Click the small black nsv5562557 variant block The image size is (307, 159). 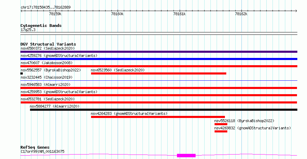pos(21,73)
